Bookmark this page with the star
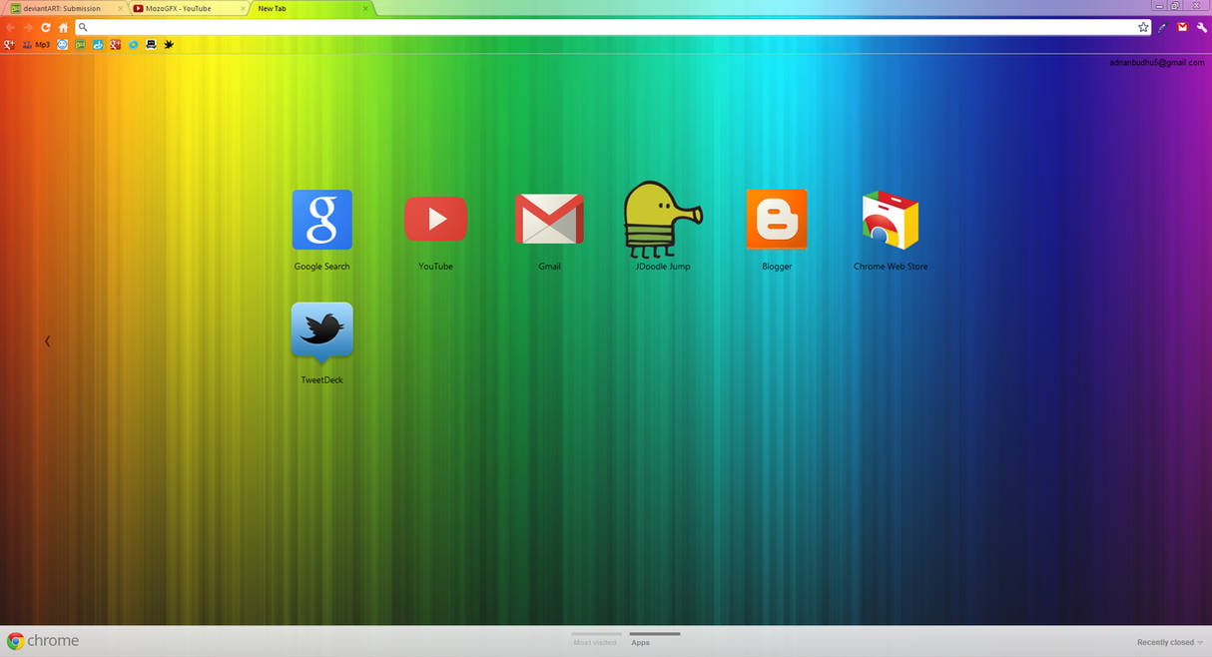 click(1143, 27)
